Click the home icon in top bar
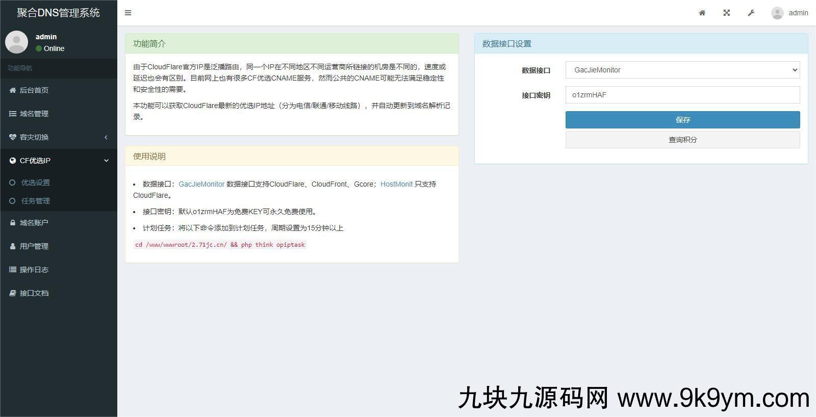 (702, 13)
